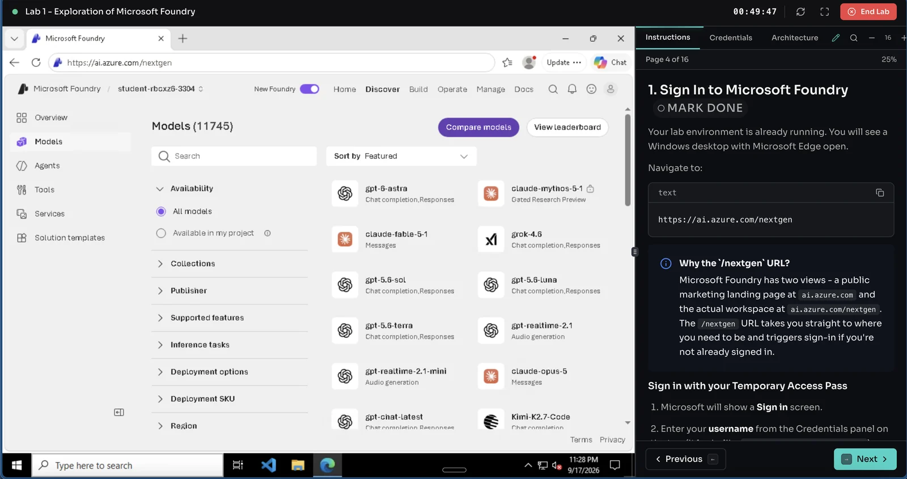Image resolution: width=907 pixels, height=479 pixels.
Task: Open the Overview sidebar icon
Action: pyautogui.click(x=22, y=117)
